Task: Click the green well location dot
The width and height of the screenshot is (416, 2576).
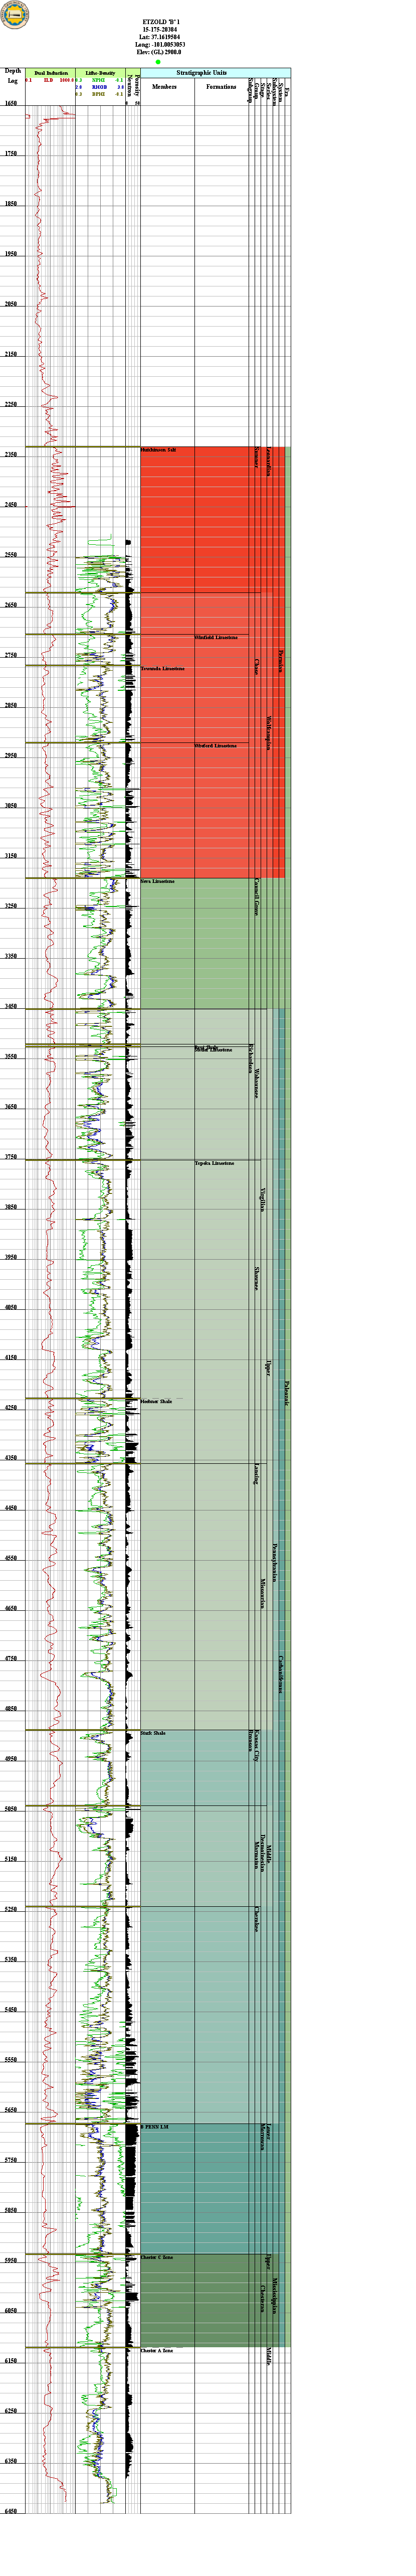Action: pyautogui.click(x=158, y=62)
